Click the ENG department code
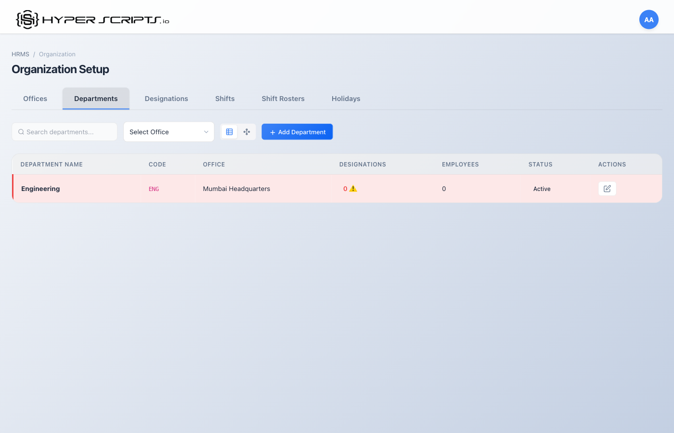This screenshot has width=674, height=433. [x=154, y=189]
